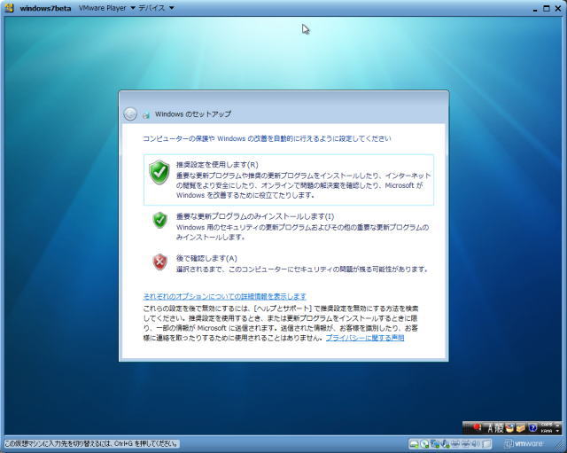
Task: Click the smaller green shield icon
Action: 159,221
